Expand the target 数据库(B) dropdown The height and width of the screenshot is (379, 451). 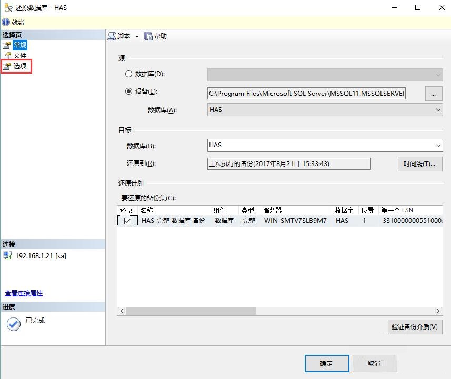[438, 145]
